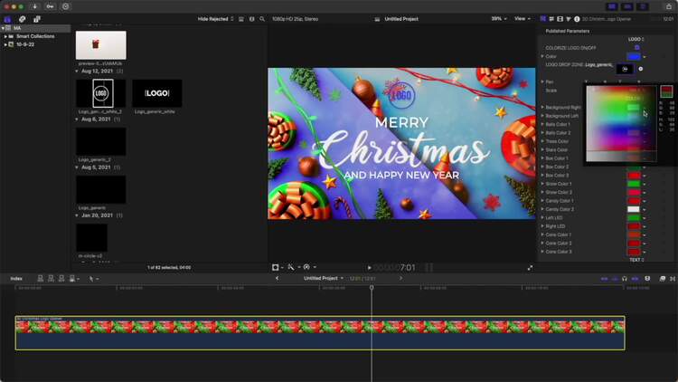The image size is (678, 382).
Task: Click the Snow Color 1 green swatch
Action: pyautogui.click(x=634, y=184)
